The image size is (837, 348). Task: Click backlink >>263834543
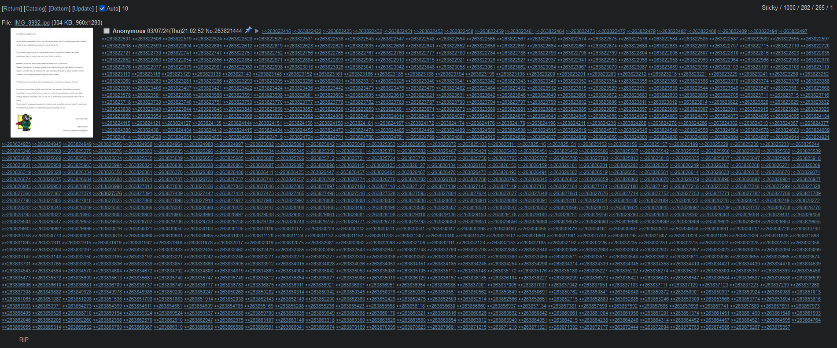point(16,271)
